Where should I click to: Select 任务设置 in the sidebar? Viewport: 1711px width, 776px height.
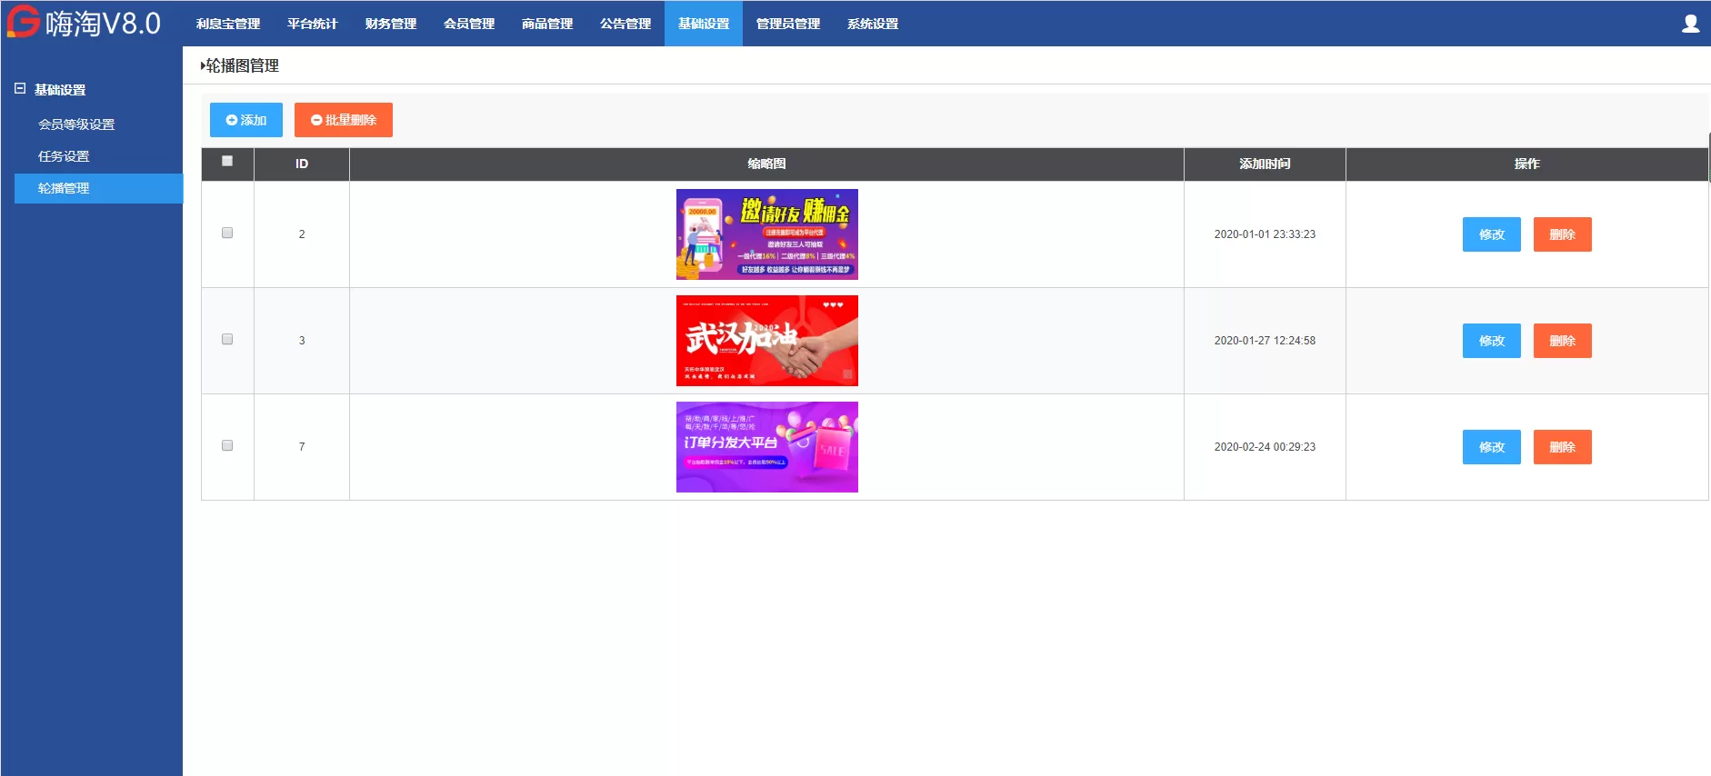(x=64, y=156)
